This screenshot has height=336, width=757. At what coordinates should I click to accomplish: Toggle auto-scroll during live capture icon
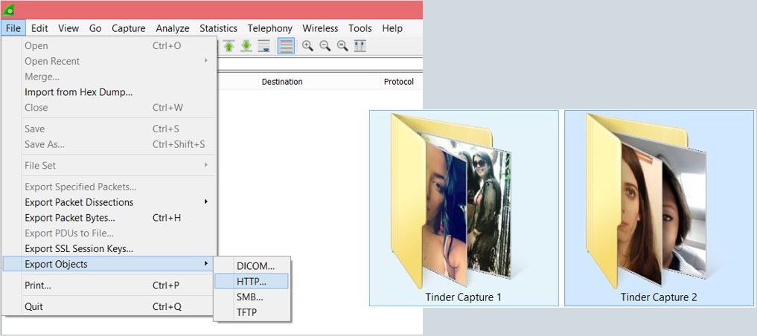click(x=263, y=46)
